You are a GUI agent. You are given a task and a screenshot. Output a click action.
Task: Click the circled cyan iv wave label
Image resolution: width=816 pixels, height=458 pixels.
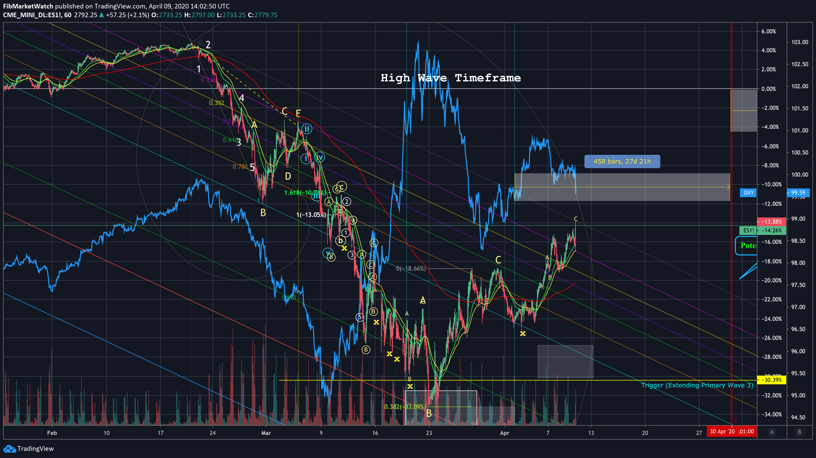(x=320, y=157)
